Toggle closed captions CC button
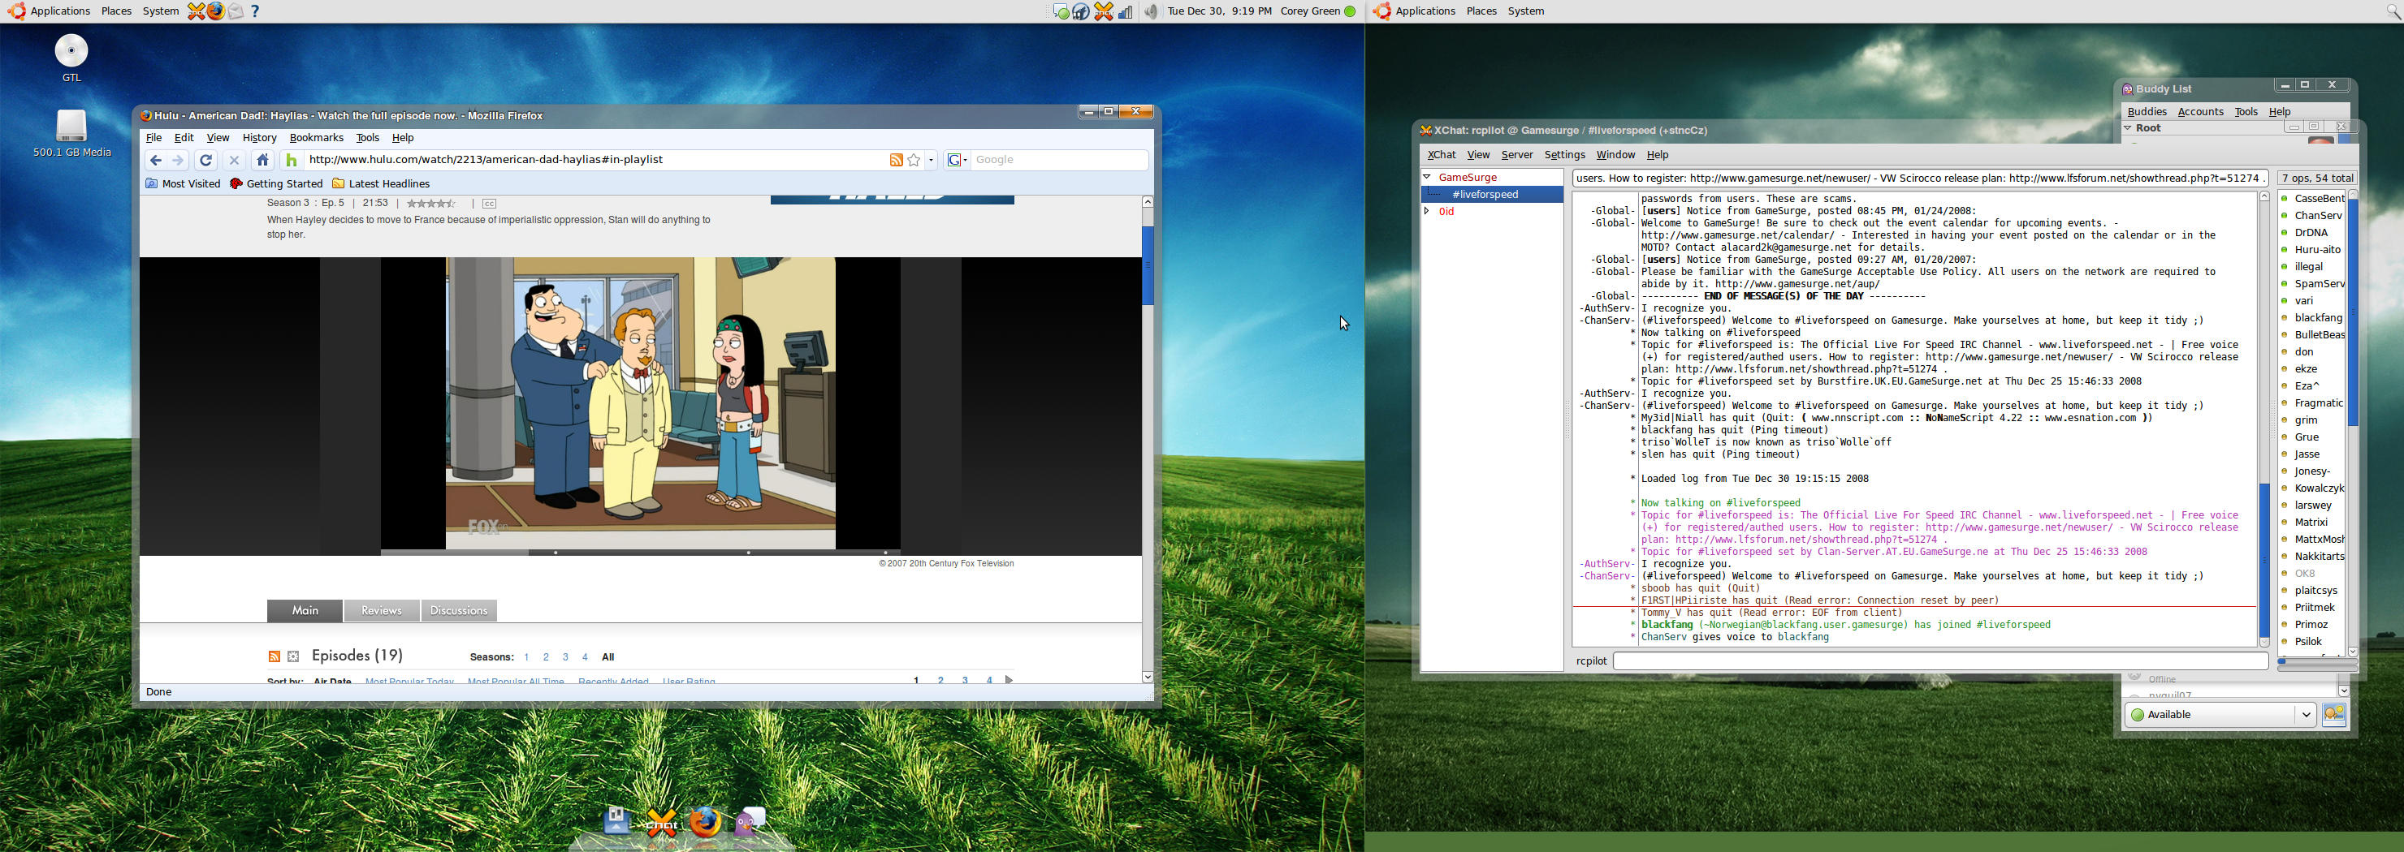2404x852 pixels. coord(489,204)
